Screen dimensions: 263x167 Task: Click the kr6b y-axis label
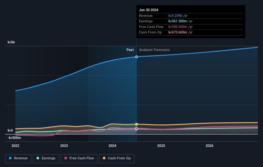tap(11, 42)
